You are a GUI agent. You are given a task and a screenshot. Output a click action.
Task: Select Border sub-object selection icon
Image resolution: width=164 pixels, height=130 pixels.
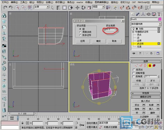(145, 66)
